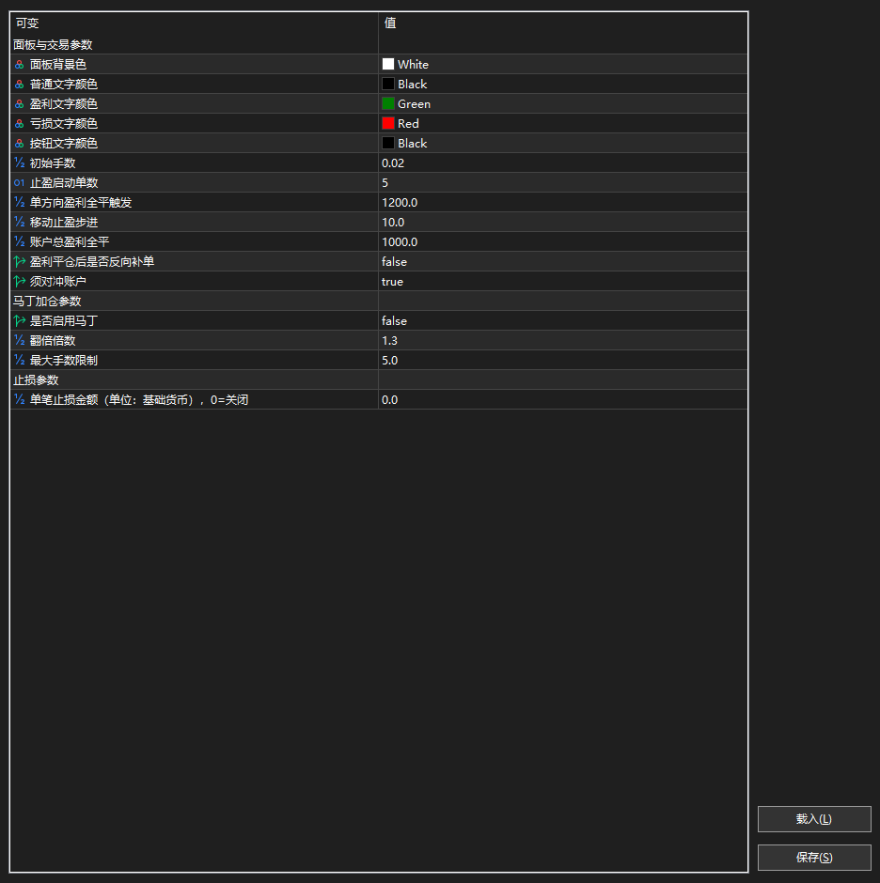Select the 翻倍倍数 parameter name
Screen dimensions: 880x883
(x=53, y=341)
